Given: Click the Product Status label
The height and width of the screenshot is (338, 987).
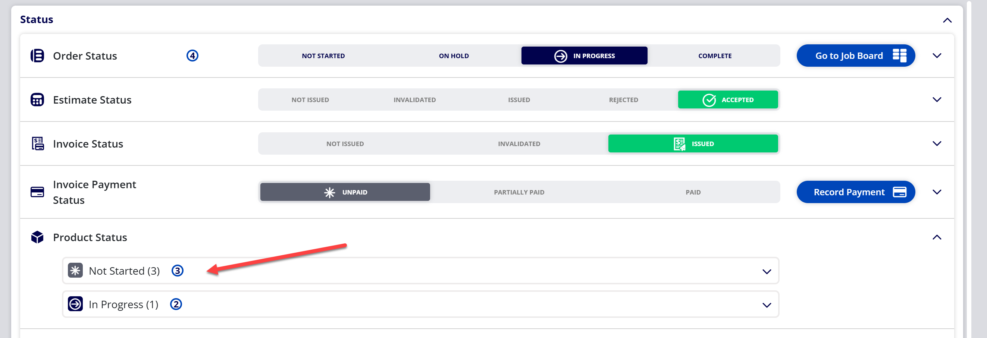Looking at the screenshot, I should [90, 237].
